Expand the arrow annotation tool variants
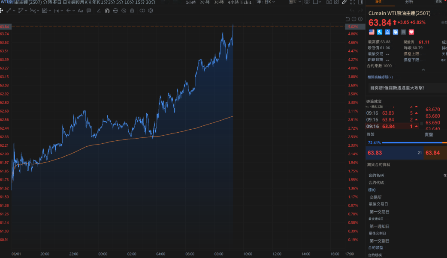 point(73,11)
